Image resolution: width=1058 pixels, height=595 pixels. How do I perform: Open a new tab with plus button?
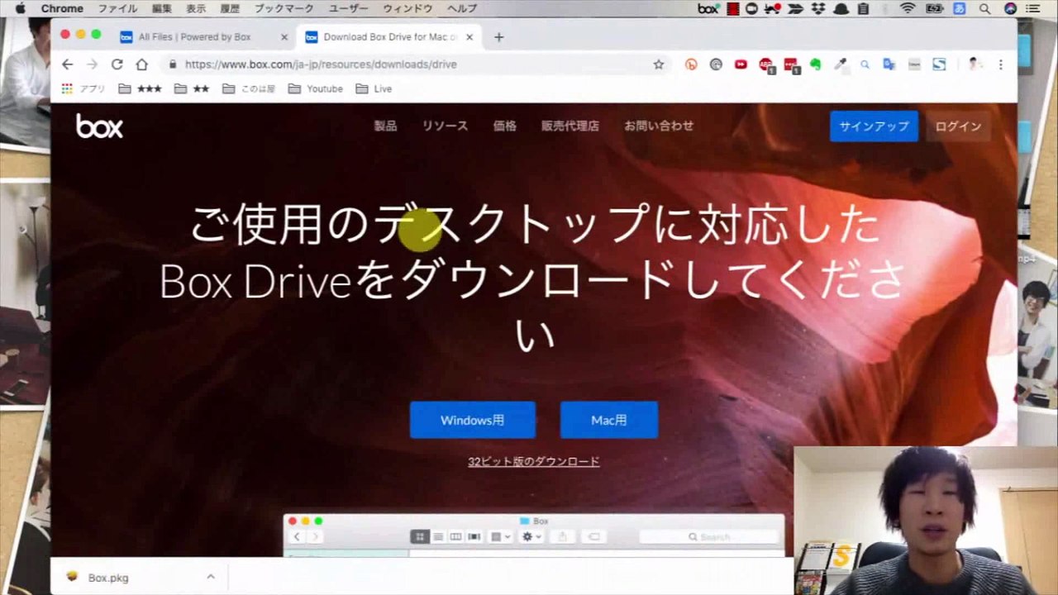[x=498, y=37]
